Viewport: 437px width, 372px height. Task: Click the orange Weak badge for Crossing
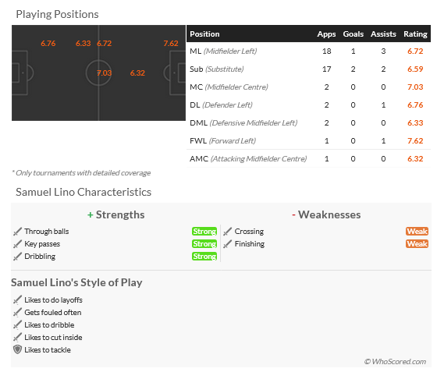pos(417,232)
